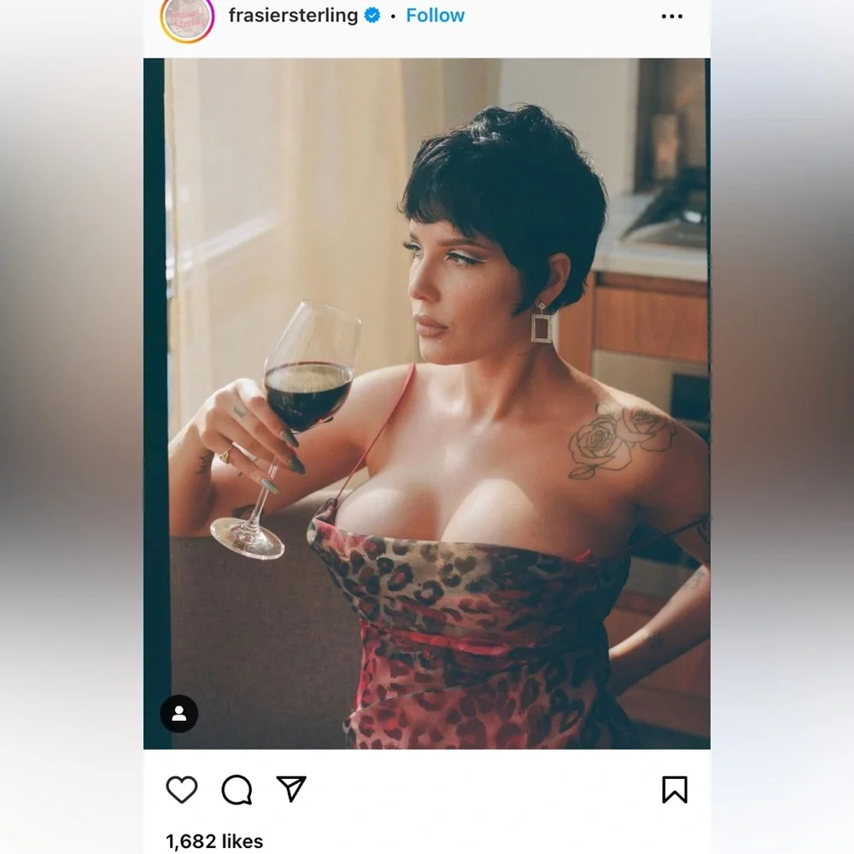Viewport: 854px width, 854px height.
Task: Click the wooden kitchen cabinet in photo
Action: pos(653,320)
